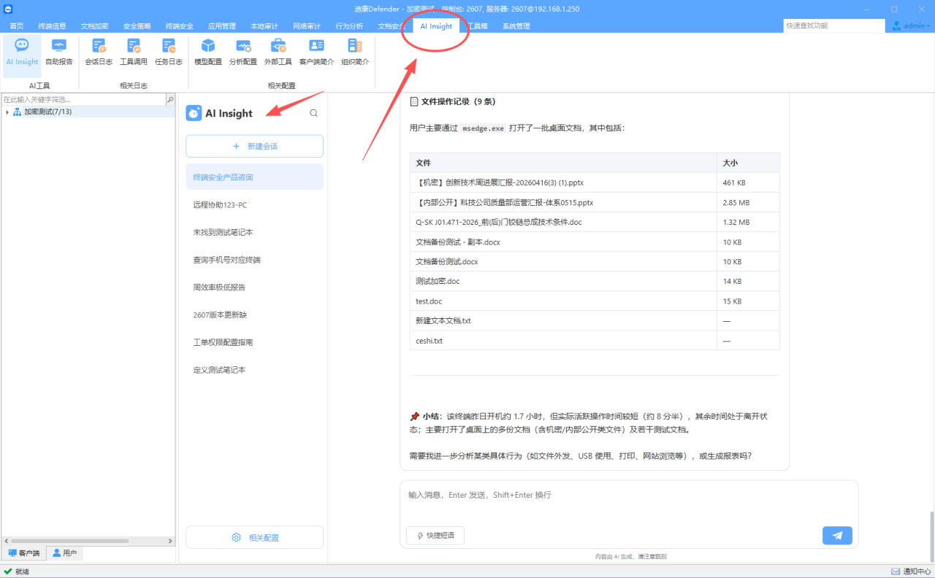Click the tree filter search magnifier
The height and width of the screenshot is (578, 935).
tap(170, 99)
